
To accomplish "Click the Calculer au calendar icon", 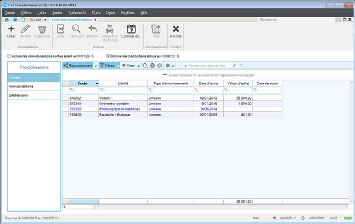I will pyautogui.click(x=131, y=29).
